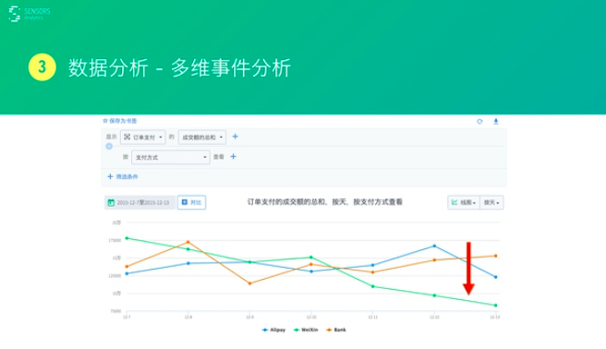Click the refresh icon above the query panel

click(x=479, y=121)
